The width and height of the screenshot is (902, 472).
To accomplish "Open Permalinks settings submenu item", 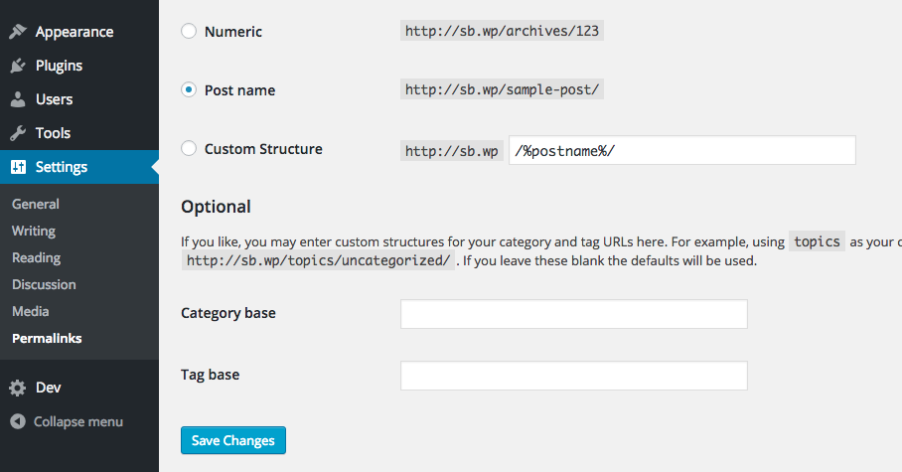I will click(47, 339).
